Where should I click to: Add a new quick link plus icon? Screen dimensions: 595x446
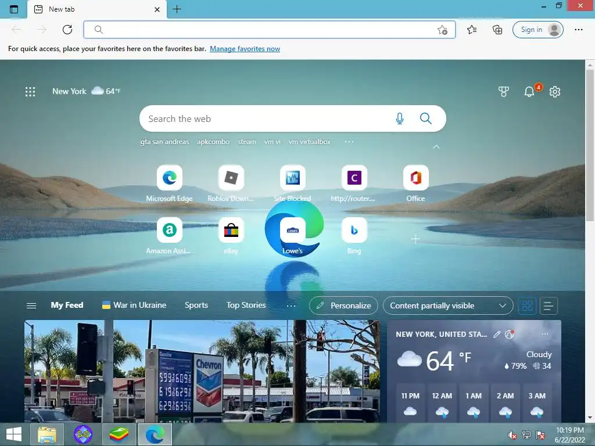pyautogui.click(x=415, y=239)
